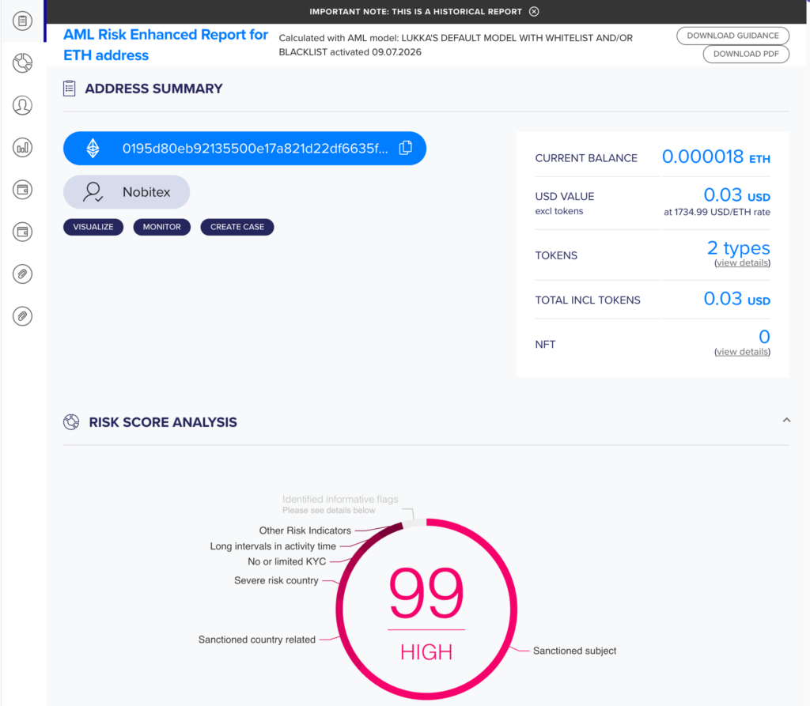Image resolution: width=810 pixels, height=706 pixels.
Task: Open the address summary clipboard sidebar icon
Action: (x=22, y=21)
